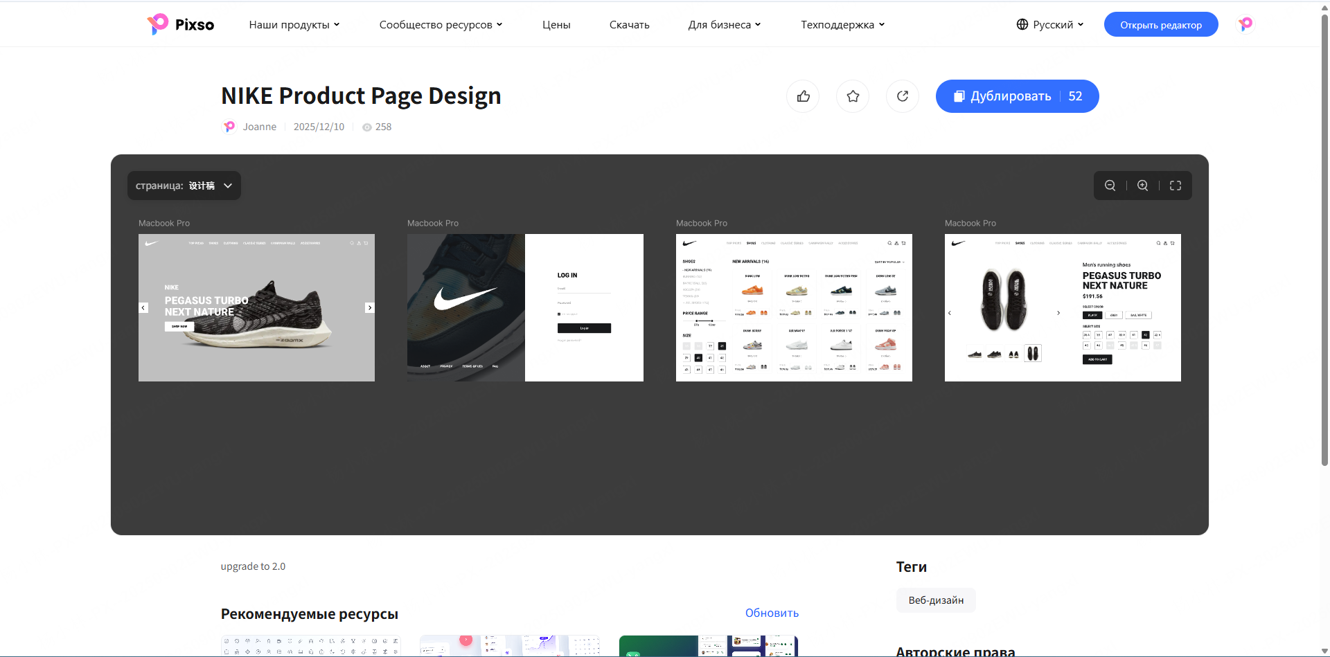Viewport: 1330px width, 657px height.
Task: Expand Техподдержка menu
Action: tap(843, 24)
